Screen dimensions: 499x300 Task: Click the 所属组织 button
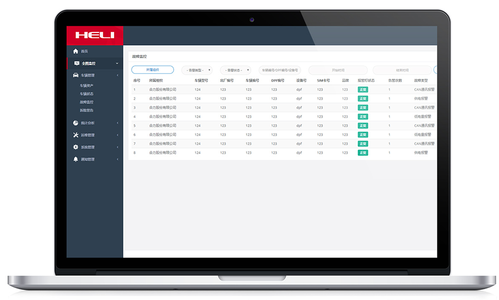(153, 70)
